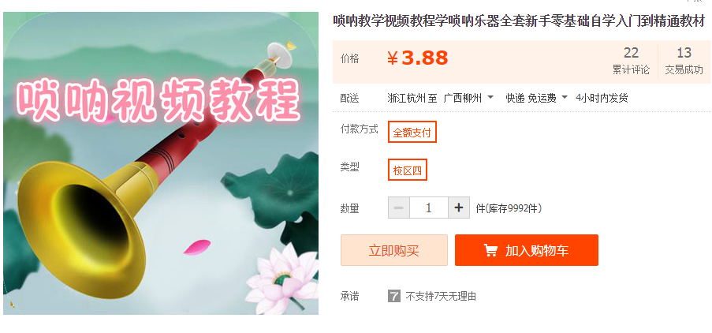The image size is (712, 333).
Task: Click the 广西柳州 destination text
Action: click(463, 98)
